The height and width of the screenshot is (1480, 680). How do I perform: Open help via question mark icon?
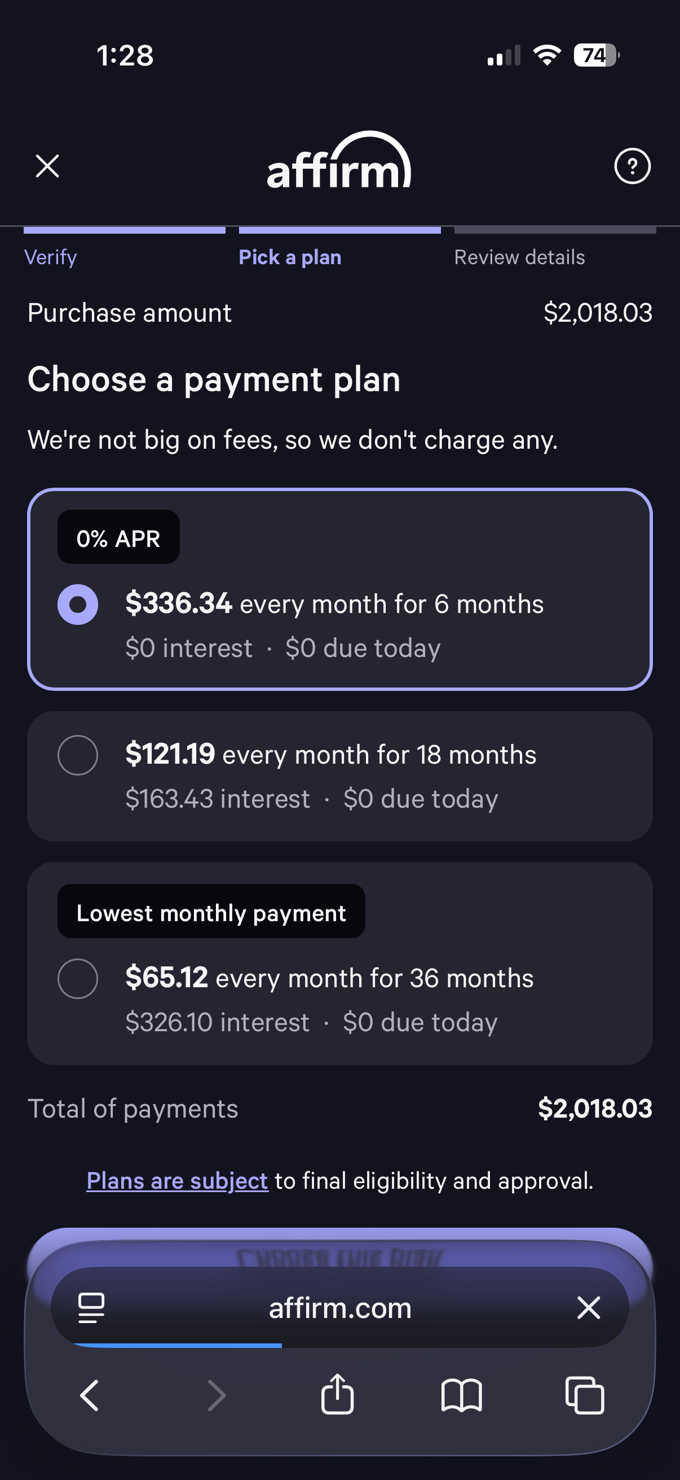(632, 167)
